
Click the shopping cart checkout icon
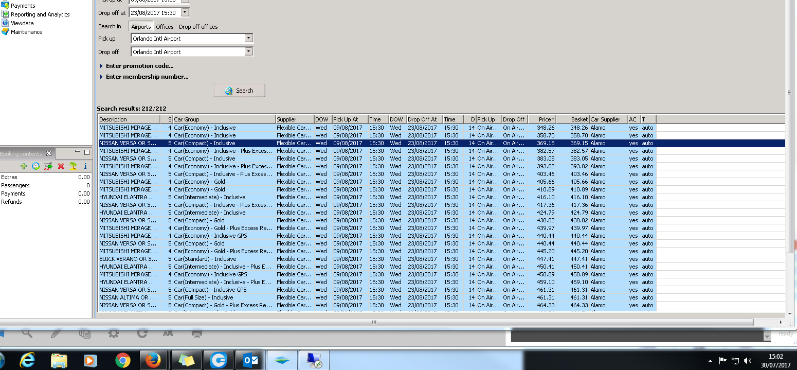point(48,166)
